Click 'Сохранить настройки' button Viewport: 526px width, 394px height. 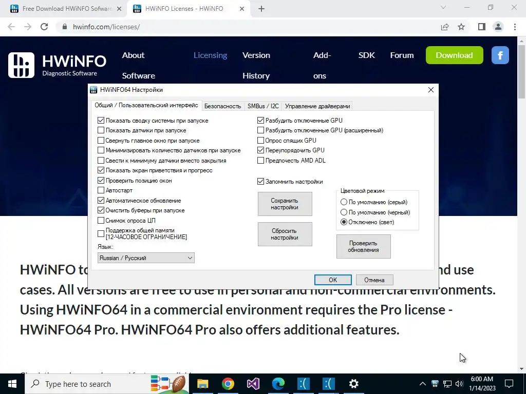(x=285, y=204)
